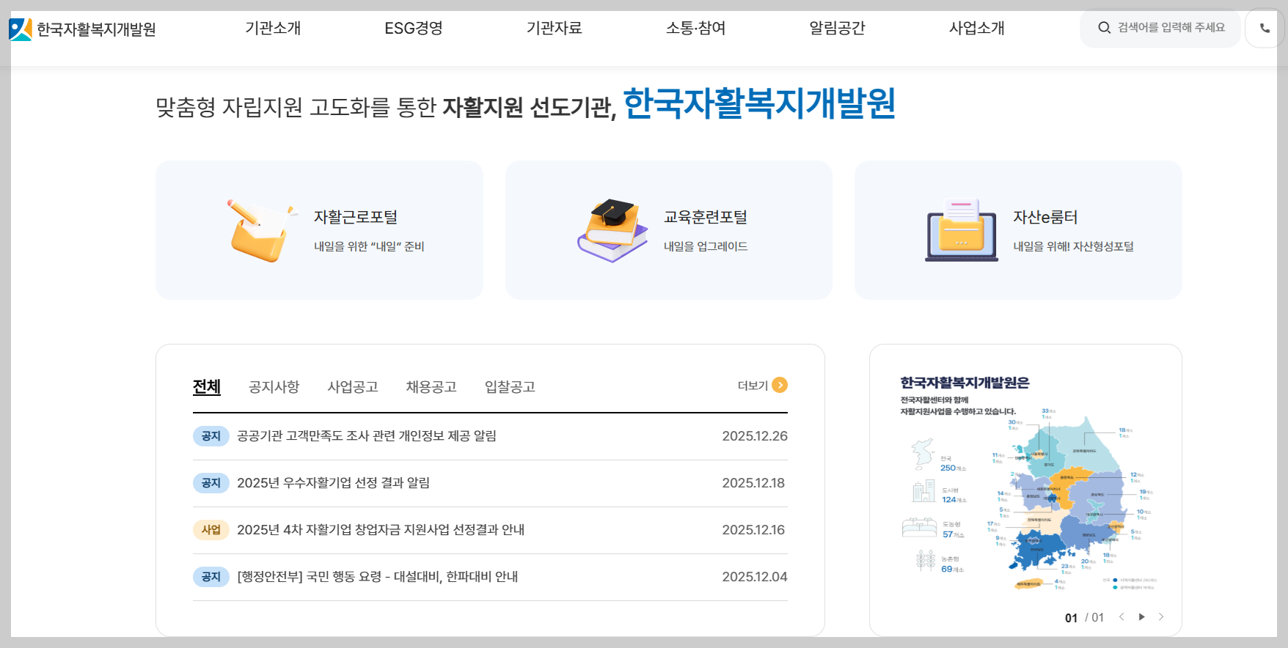Open the ESG경영 menu

point(414,28)
